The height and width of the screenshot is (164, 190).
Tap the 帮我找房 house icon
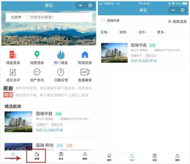[x=85, y=55]
